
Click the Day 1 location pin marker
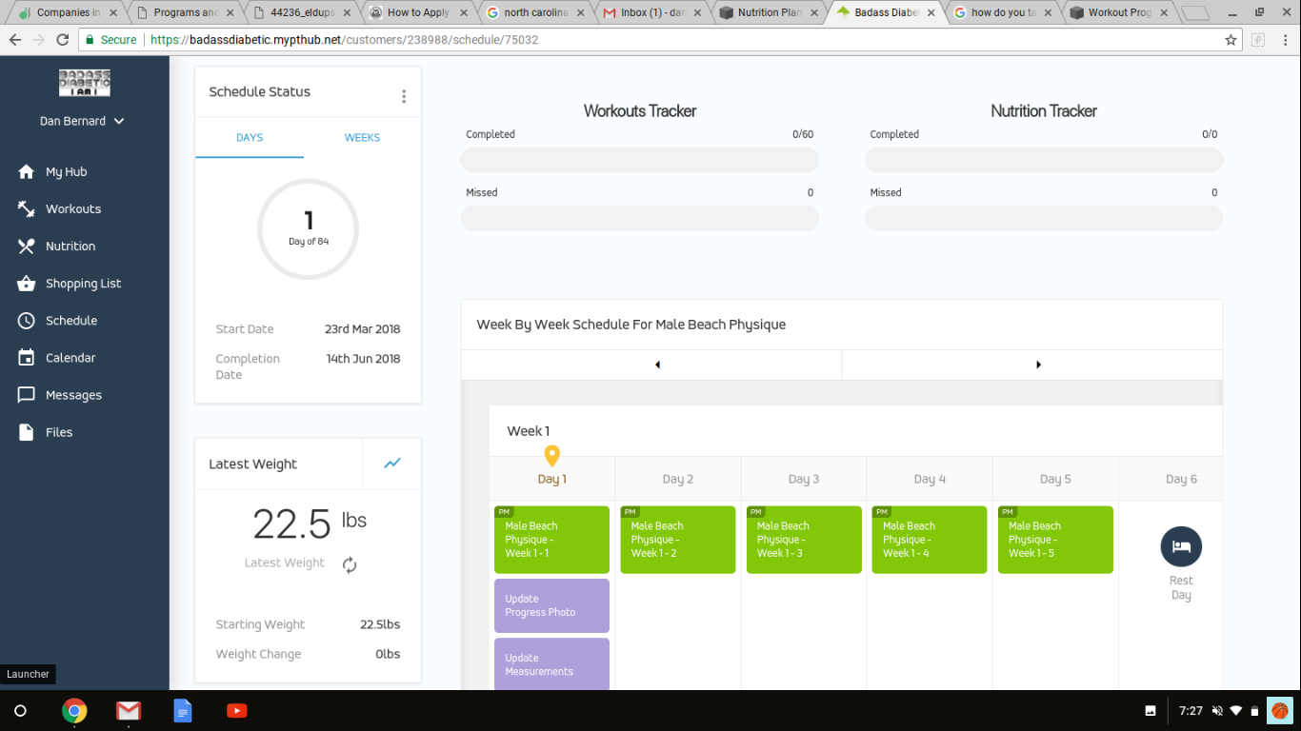[x=551, y=456]
